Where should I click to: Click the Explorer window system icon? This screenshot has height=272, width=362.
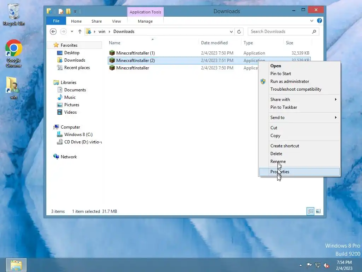click(x=49, y=11)
